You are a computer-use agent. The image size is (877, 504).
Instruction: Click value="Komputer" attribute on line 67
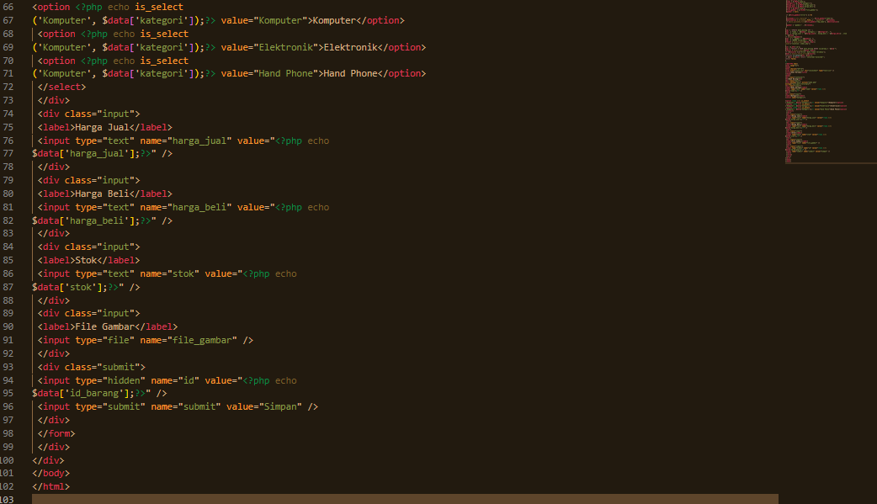click(x=261, y=21)
